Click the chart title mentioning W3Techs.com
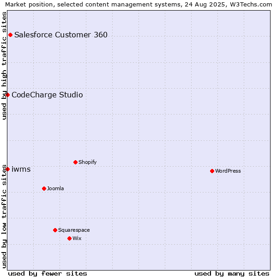The height and width of the screenshot is (277, 277). pyautogui.click(x=138, y=4)
